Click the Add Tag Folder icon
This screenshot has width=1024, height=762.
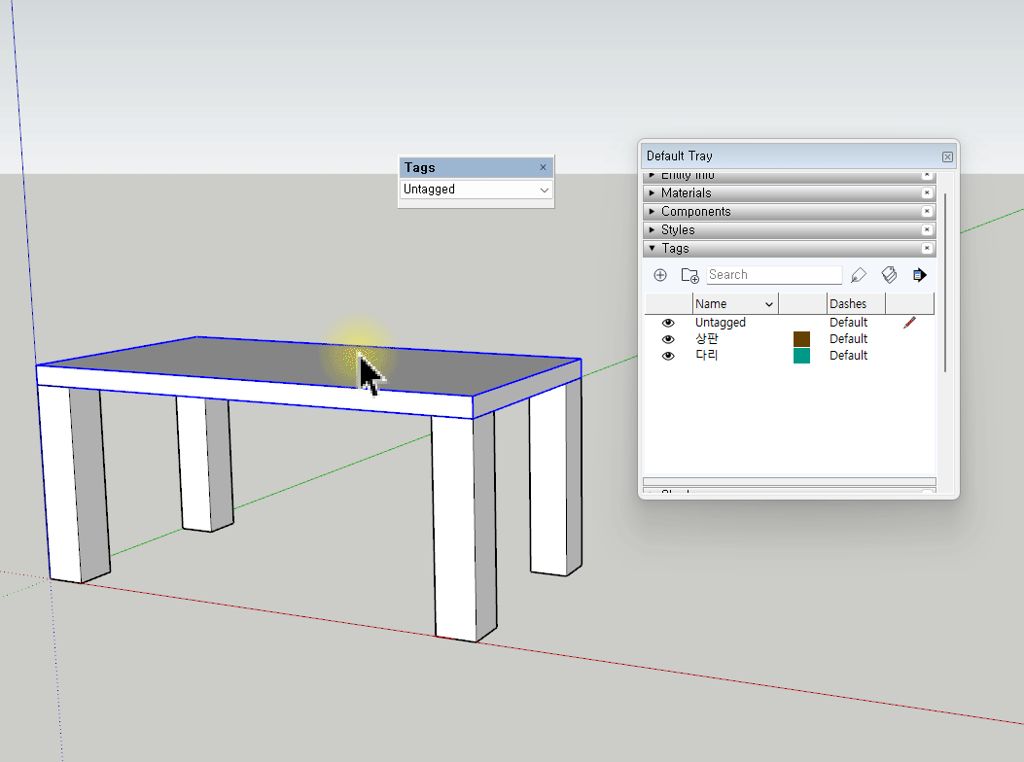pyautogui.click(x=689, y=275)
